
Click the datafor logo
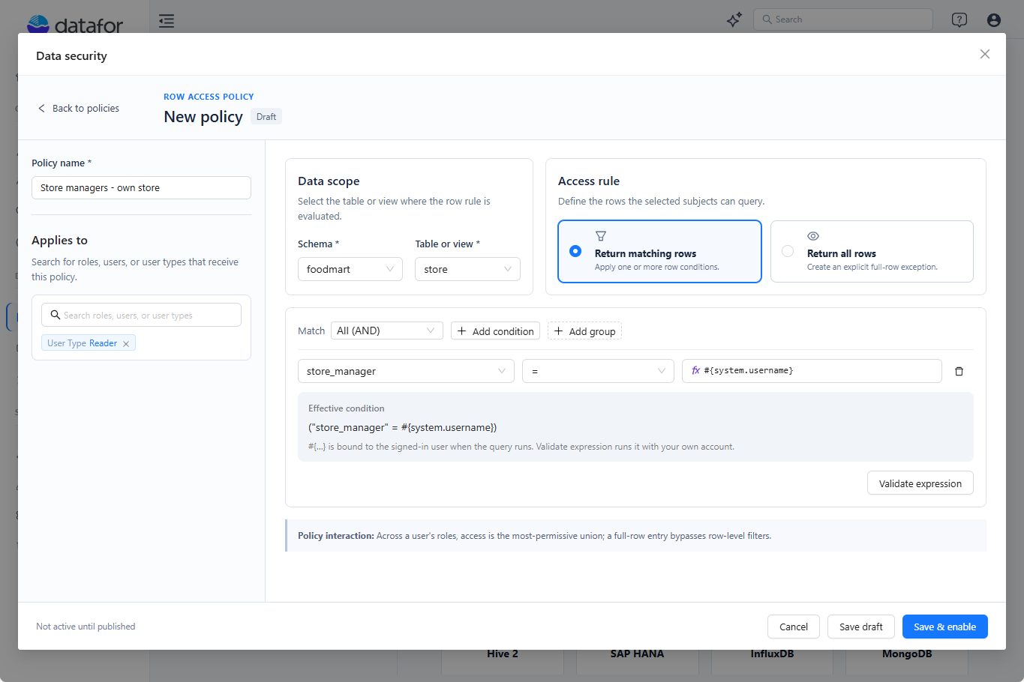[75, 25]
